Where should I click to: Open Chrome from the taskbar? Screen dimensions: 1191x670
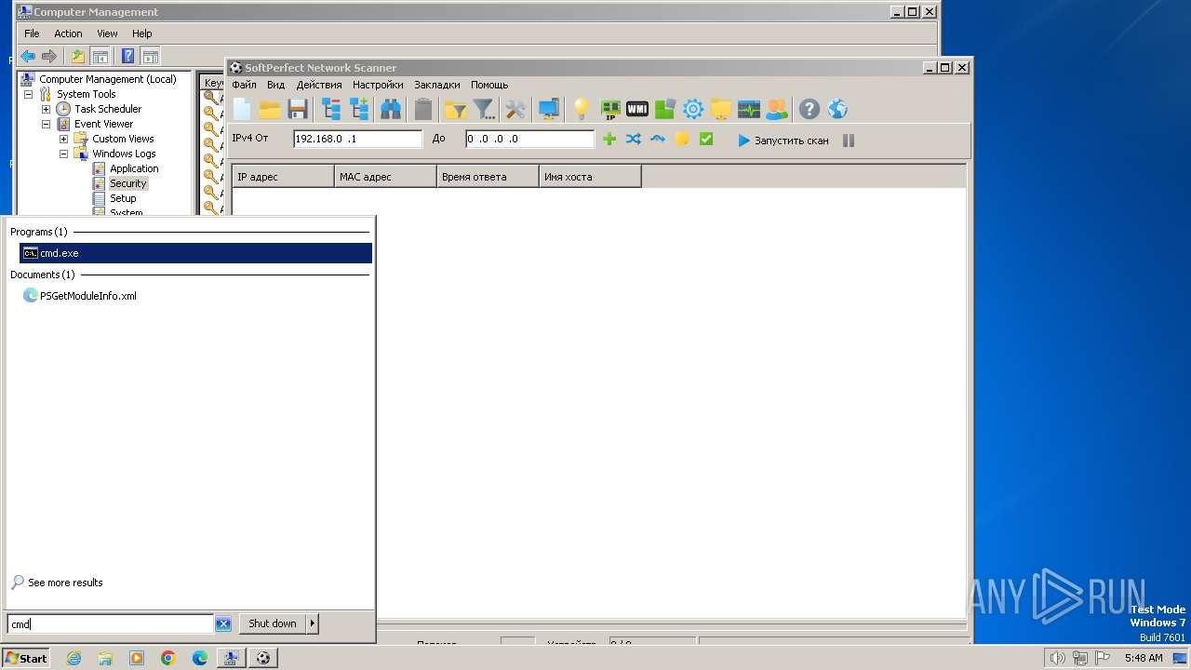click(x=168, y=658)
